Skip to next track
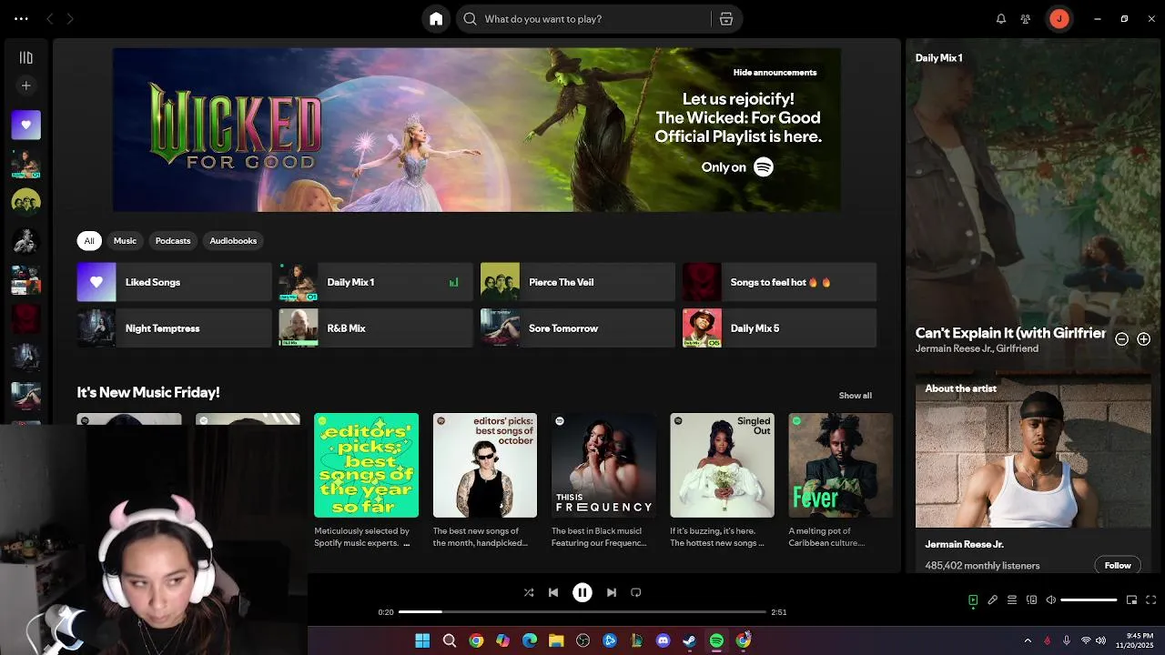The image size is (1165, 655). pyautogui.click(x=612, y=592)
